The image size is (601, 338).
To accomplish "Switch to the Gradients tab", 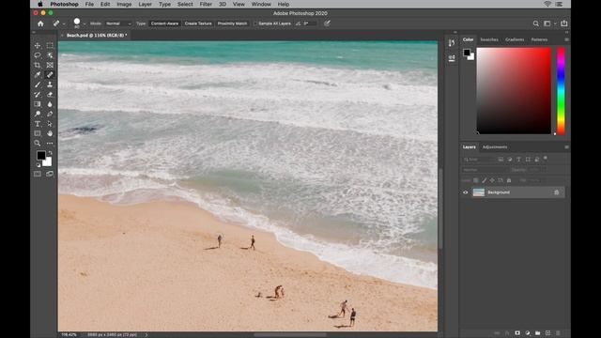I will tap(515, 39).
